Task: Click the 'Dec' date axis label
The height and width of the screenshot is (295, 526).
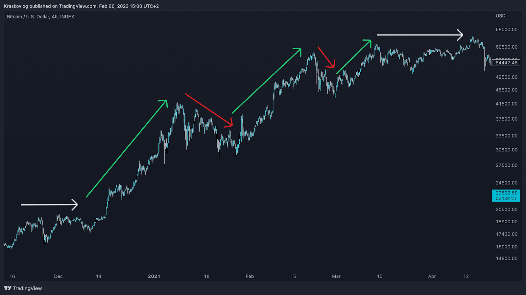Action: tap(58, 276)
